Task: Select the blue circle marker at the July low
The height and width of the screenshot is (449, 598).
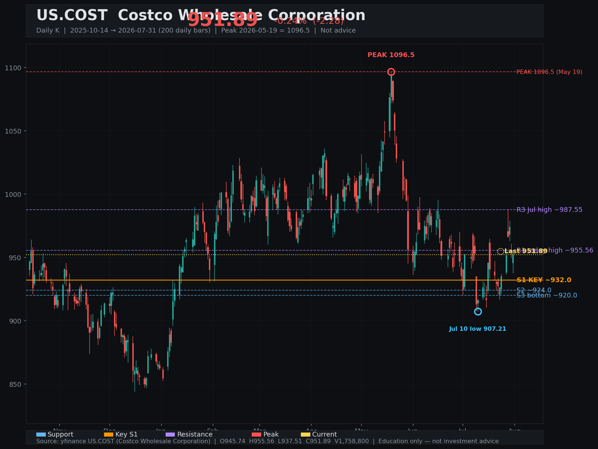Action: pos(478,311)
